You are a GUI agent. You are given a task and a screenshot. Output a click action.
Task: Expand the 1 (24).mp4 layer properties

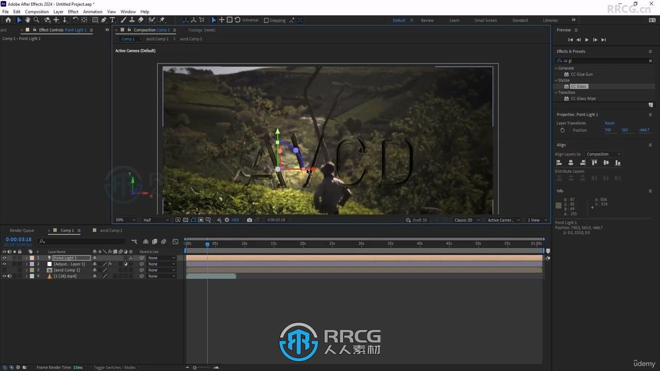point(26,276)
